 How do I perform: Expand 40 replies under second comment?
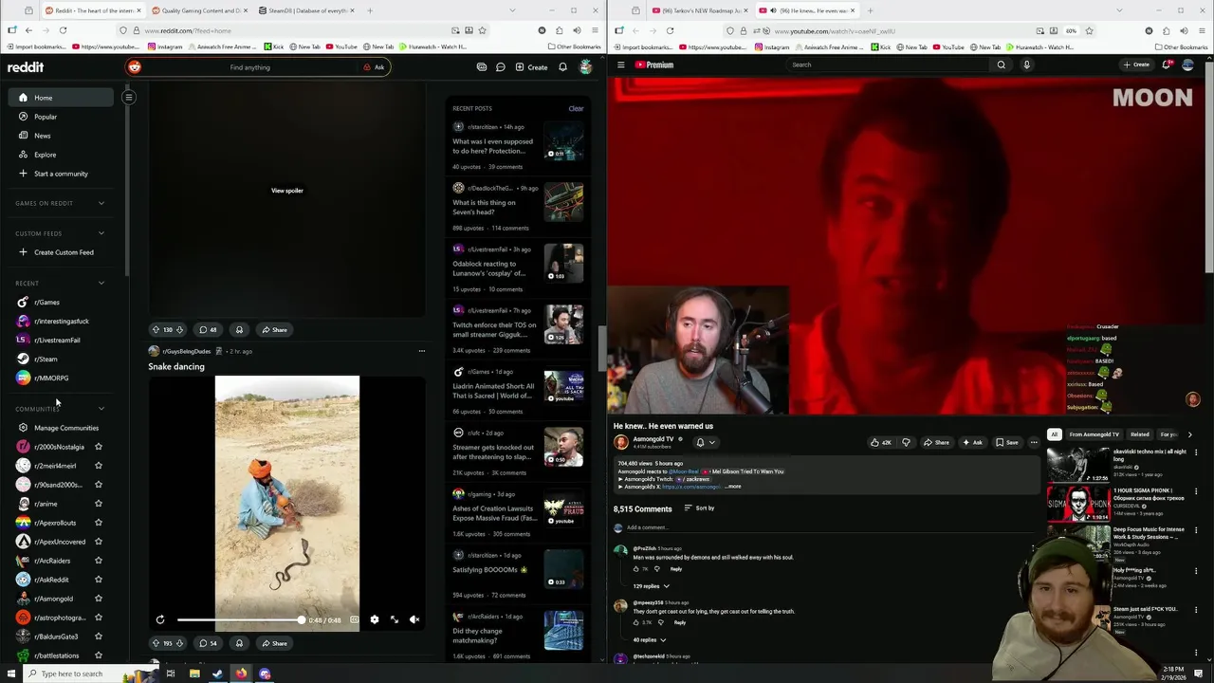tap(650, 639)
